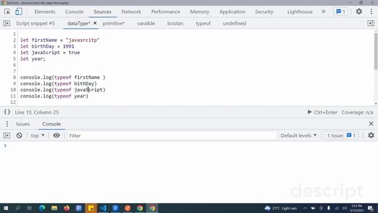
Task: Click the scroll-down arrow of editor scrollbar
Action: tap(376, 104)
